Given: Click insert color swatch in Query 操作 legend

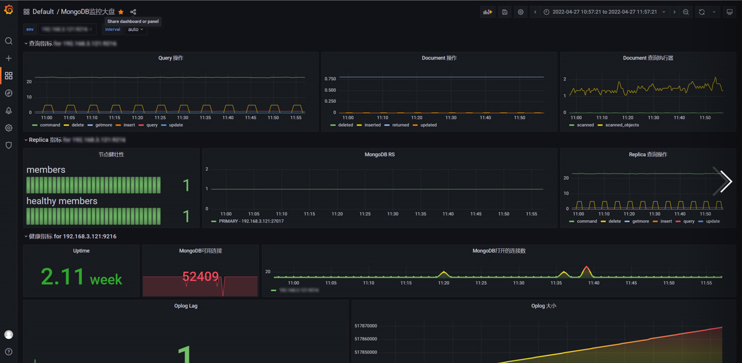Looking at the screenshot, I should tap(118, 125).
